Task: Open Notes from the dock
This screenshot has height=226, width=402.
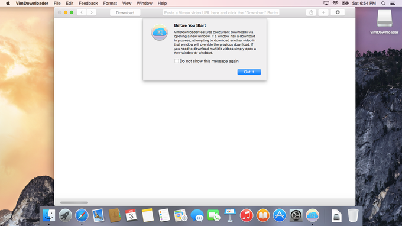Action: point(147,215)
